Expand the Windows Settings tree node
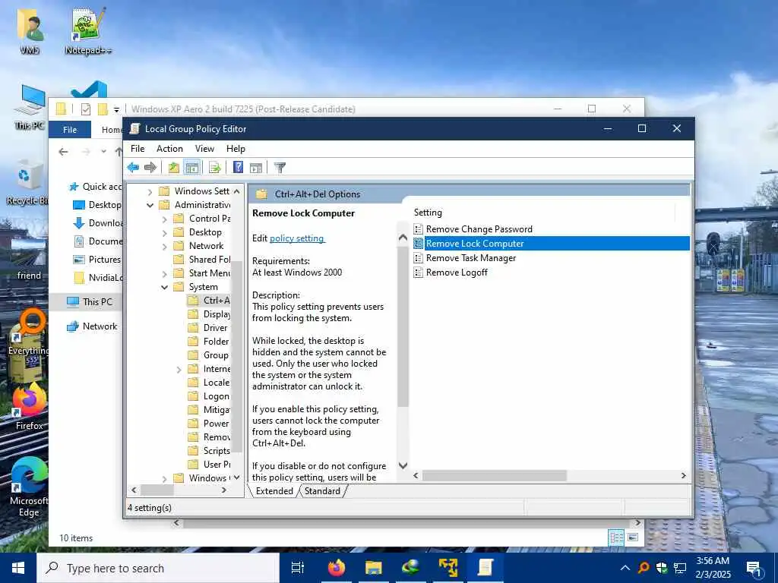The image size is (778, 583). 150,191
